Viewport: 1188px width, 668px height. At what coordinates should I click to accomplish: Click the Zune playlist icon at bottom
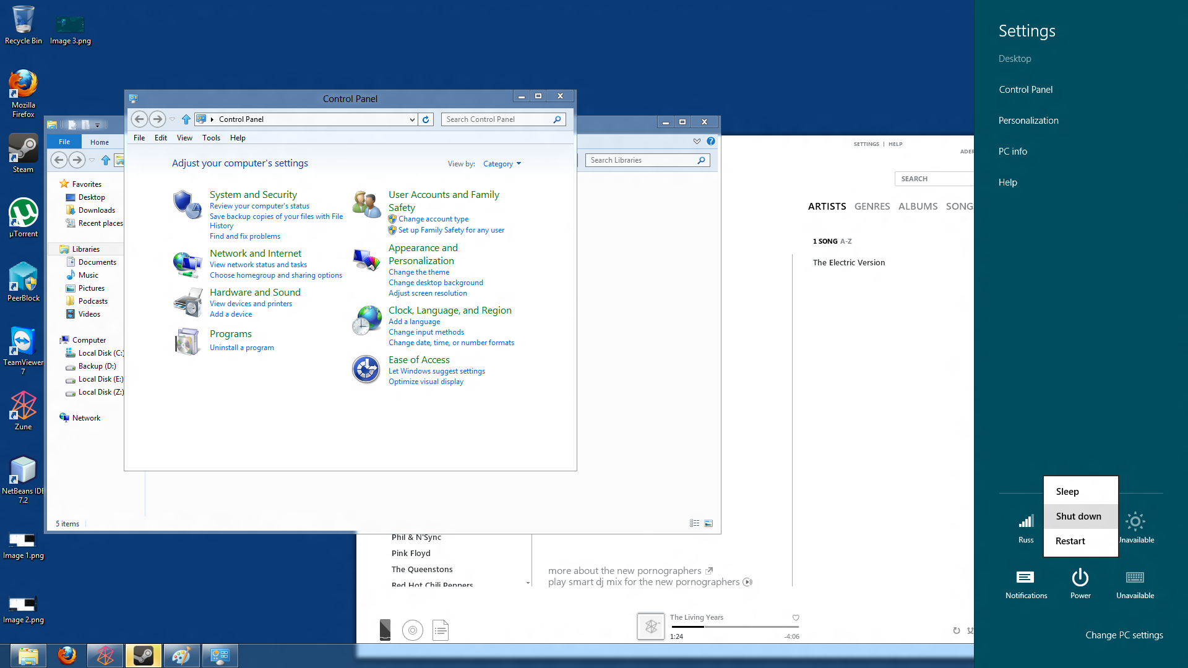[441, 630]
